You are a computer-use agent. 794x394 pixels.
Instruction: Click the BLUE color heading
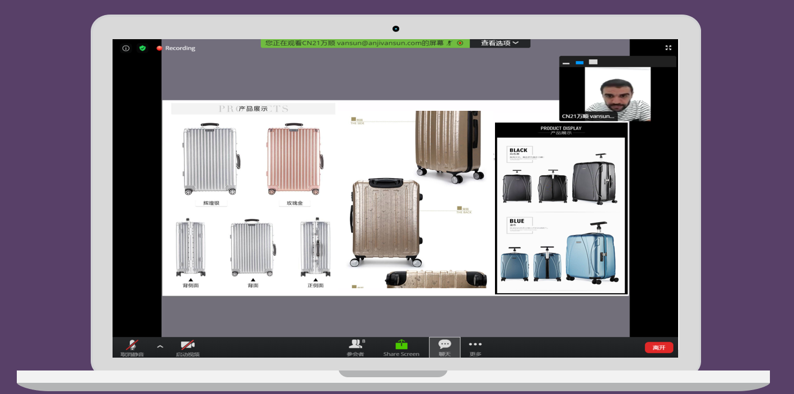click(x=517, y=222)
